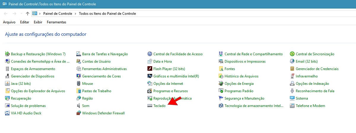The width and height of the screenshot is (356, 133).
Task: Click the Painel de Controle breadcrumb
Action: [x=58, y=14]
